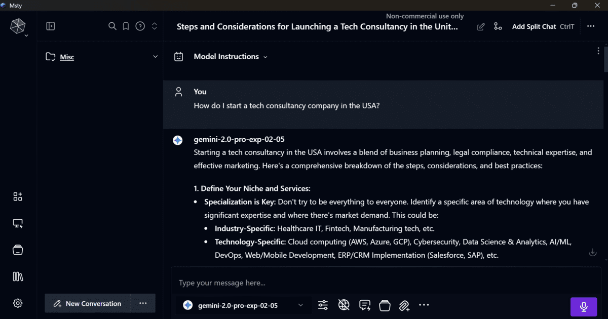Viewport: 608px width, 319px height.
Task: Open prompts library icon in left rail
Action: [x=18, y=276]
